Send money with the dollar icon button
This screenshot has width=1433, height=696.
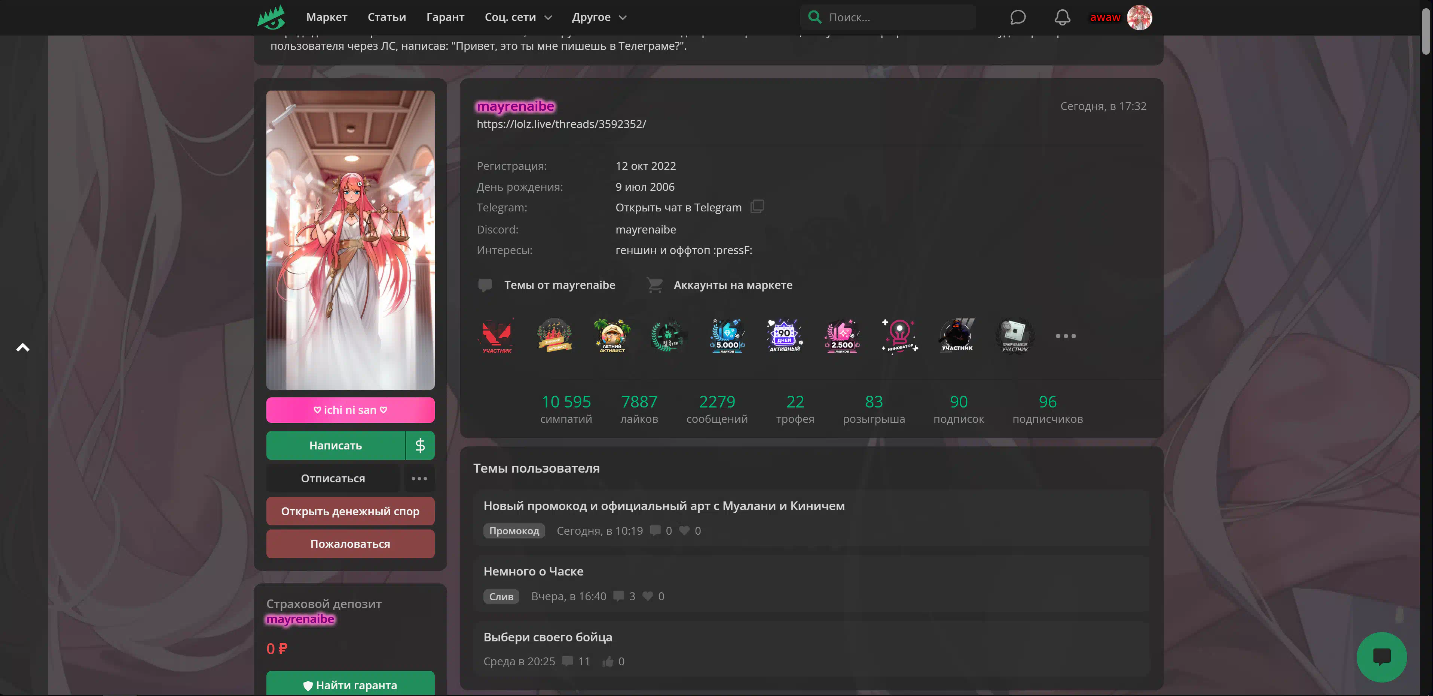420,445
